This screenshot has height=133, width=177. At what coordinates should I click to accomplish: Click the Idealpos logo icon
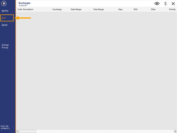4,3
